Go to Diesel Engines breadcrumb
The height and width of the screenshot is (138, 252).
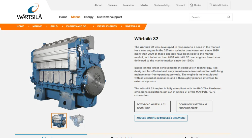coord(107,26)
